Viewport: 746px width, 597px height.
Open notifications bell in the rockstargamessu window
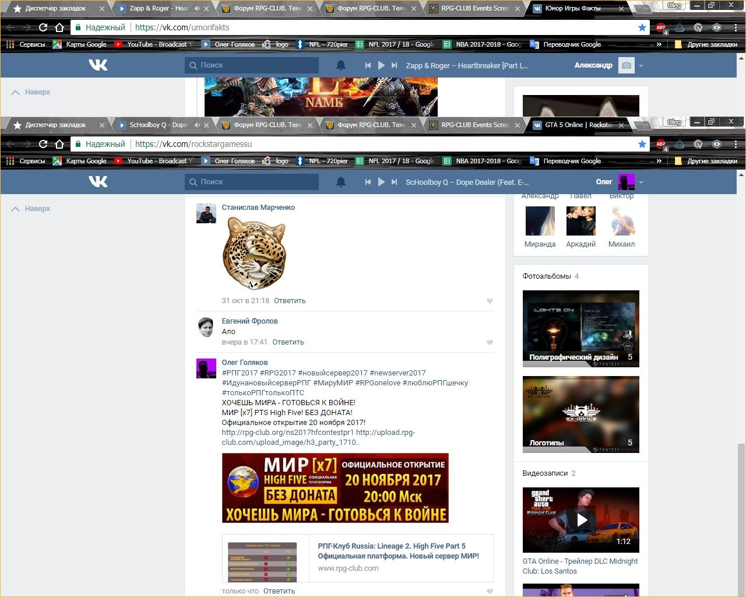pos(341,182)
